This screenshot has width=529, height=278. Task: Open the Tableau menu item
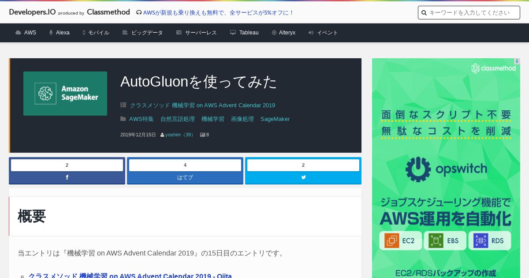coord(249,33)
